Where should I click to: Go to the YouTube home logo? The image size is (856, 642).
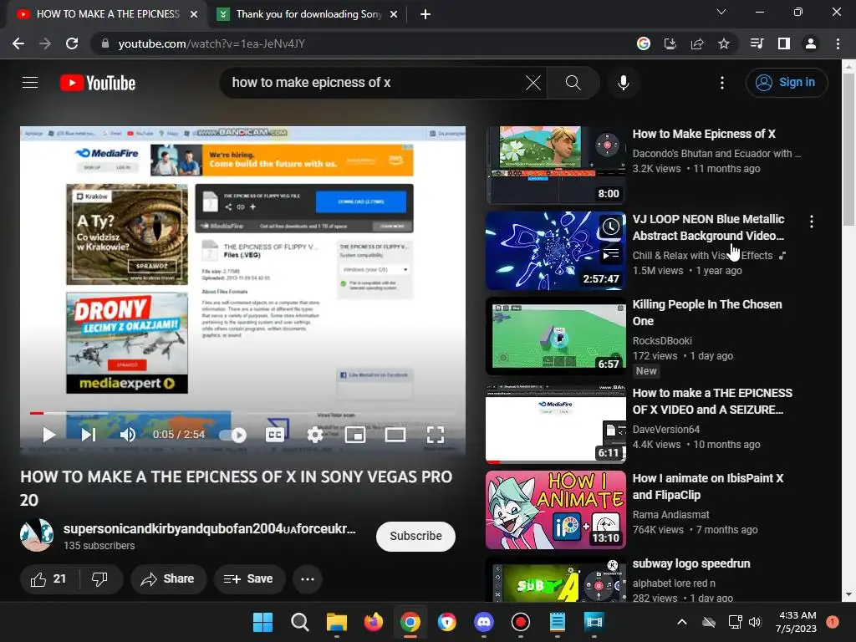pos(98,83)
